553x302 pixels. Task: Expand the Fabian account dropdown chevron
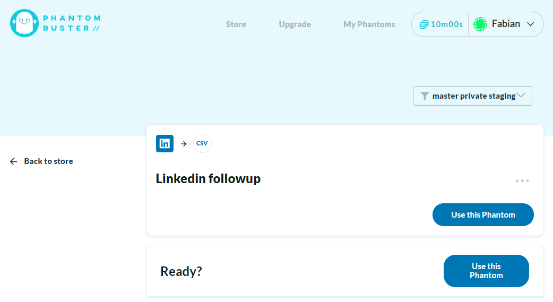point(530,24)
